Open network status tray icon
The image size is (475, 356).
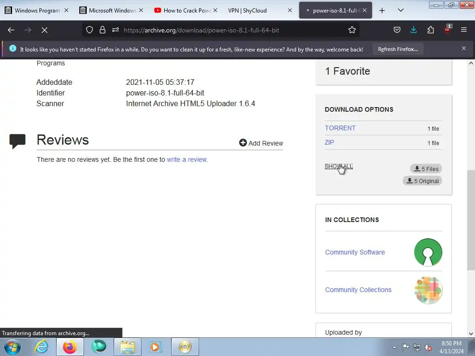point(417,347)
